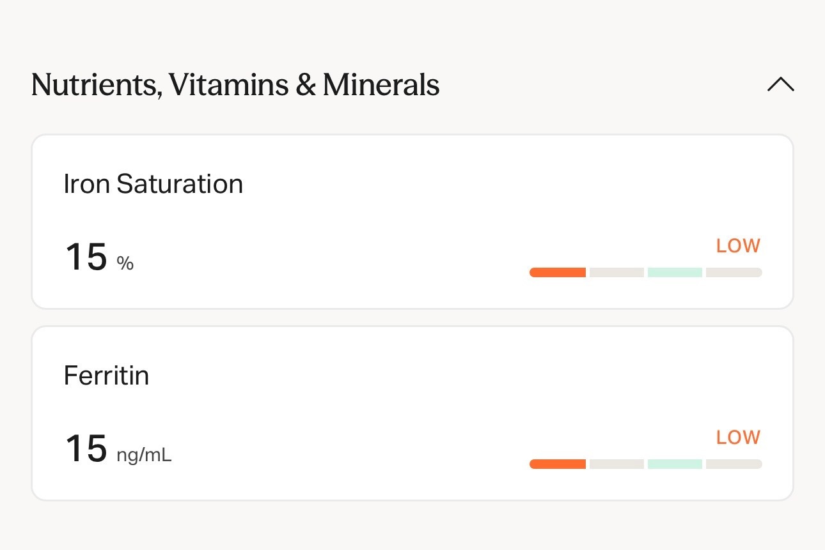The image size is (825, 550).
Task: Collapse the Nutrients section with the chevron
Action: tap(780, 84)
